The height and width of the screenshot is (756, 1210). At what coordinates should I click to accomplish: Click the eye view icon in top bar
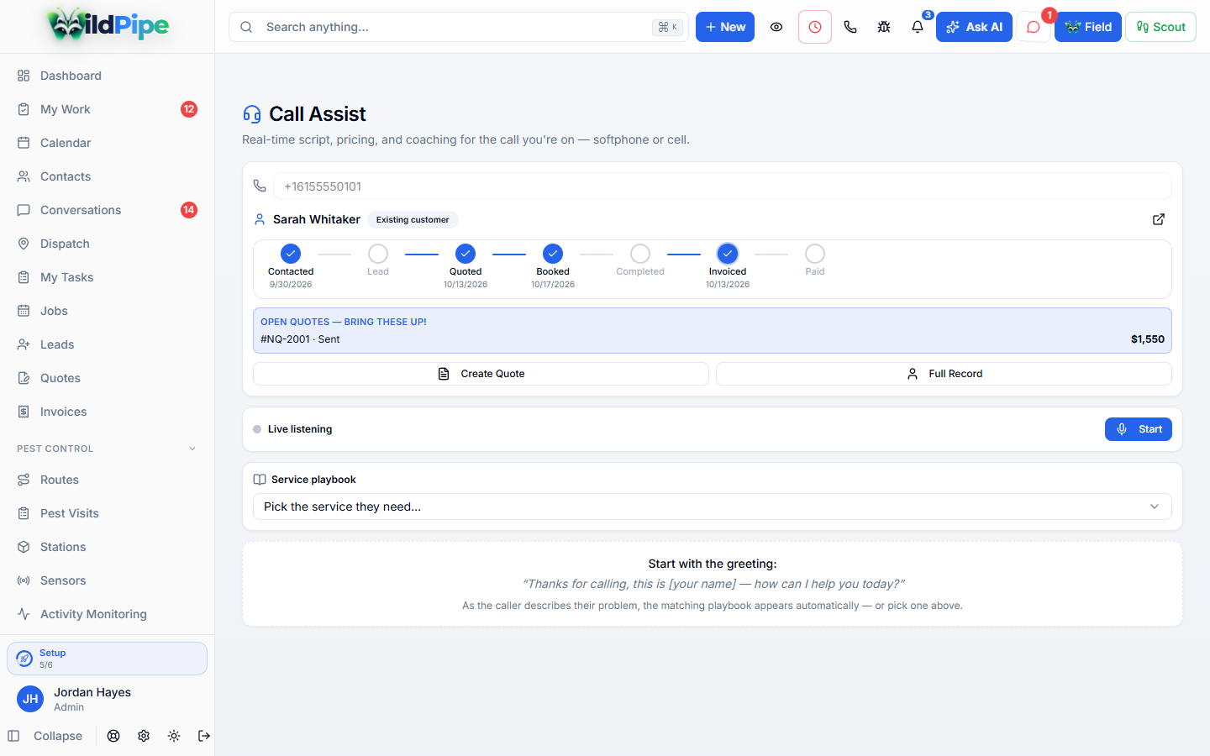[x=776, y=27]
